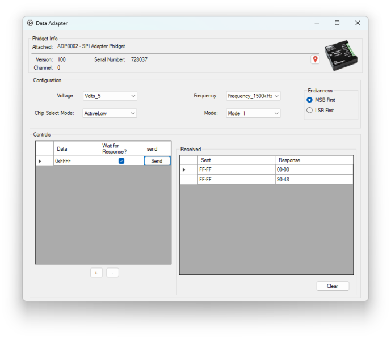Clear the received data list

[x=333, y=286]
